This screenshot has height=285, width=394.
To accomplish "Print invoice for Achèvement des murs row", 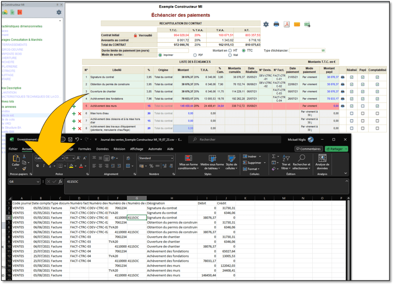I will (342, 106).
